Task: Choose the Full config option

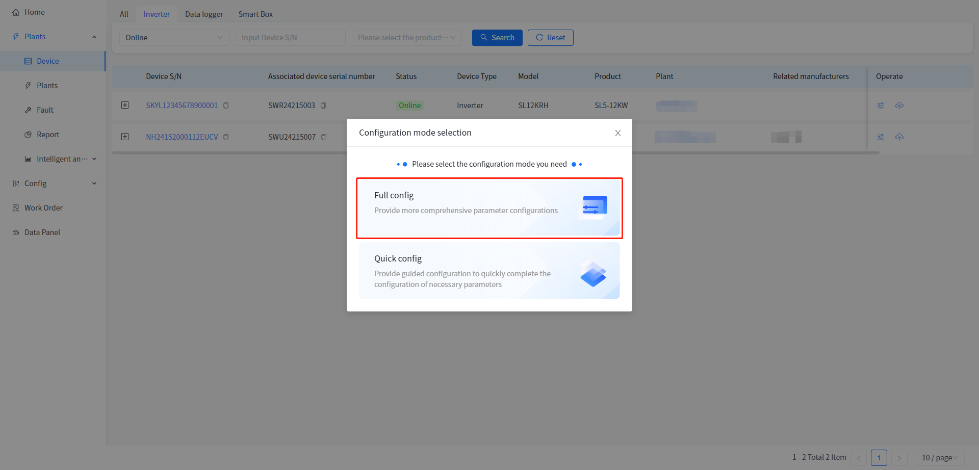Action: pos(489,208)
